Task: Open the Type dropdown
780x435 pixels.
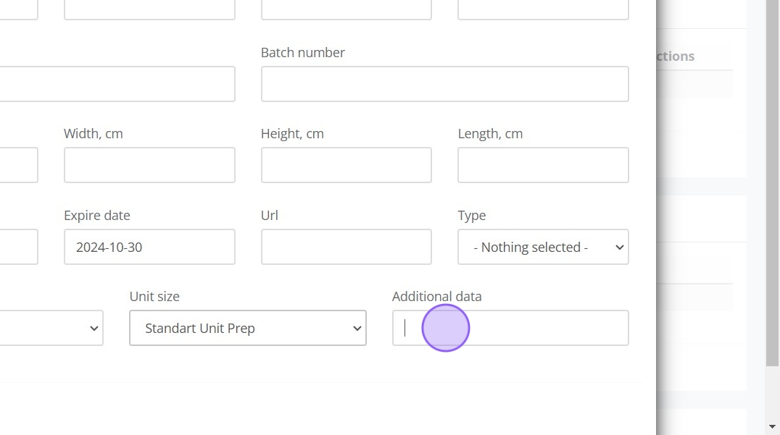Action: coord(543,247)
